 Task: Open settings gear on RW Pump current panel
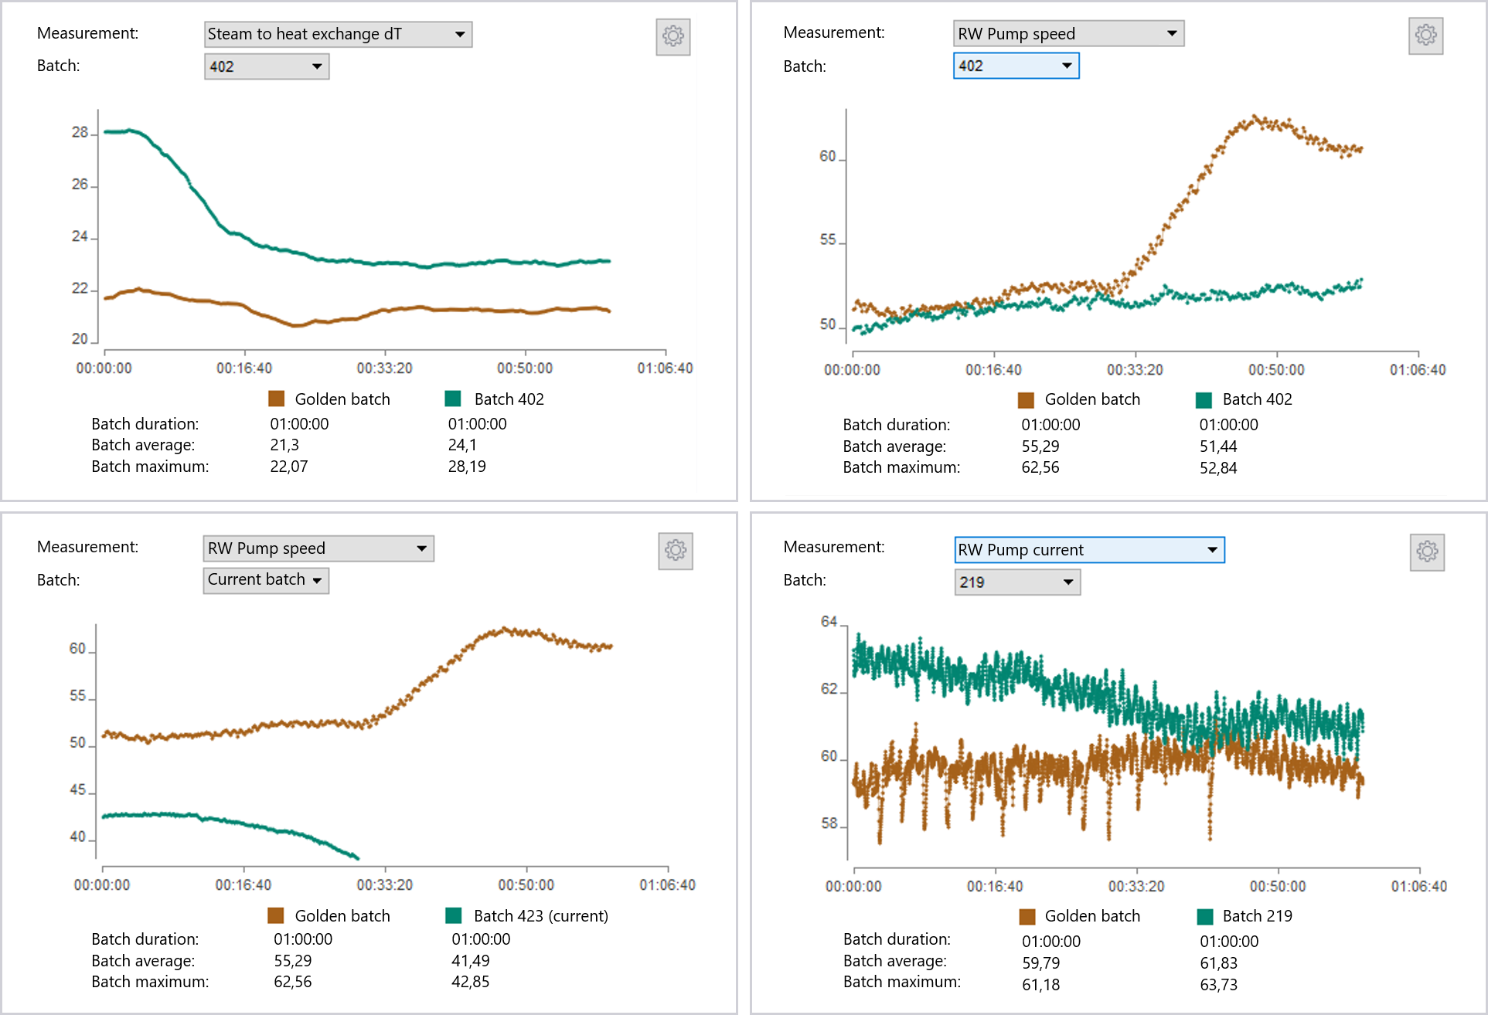pyautogui.click(x=1426, y=552)
